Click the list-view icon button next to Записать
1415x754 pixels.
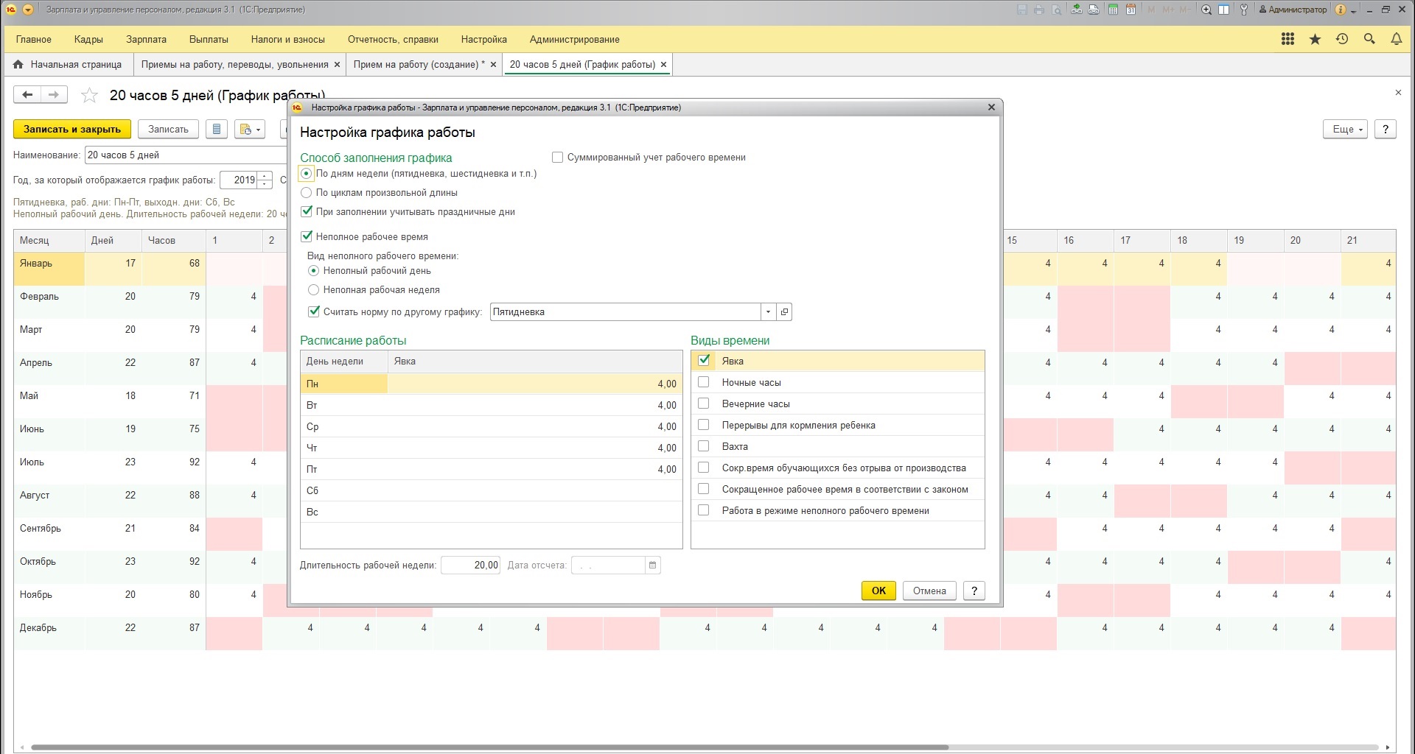216,129
